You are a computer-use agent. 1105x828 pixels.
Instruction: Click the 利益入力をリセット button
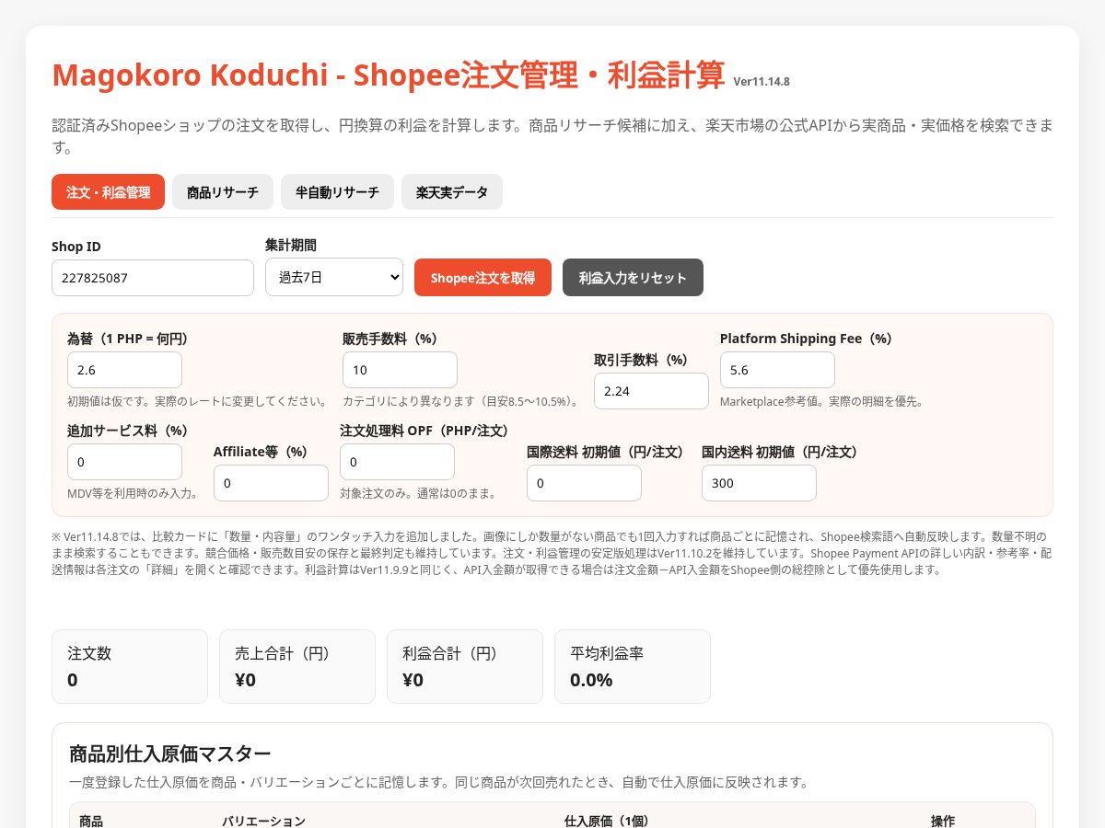(x=633, y=278)
